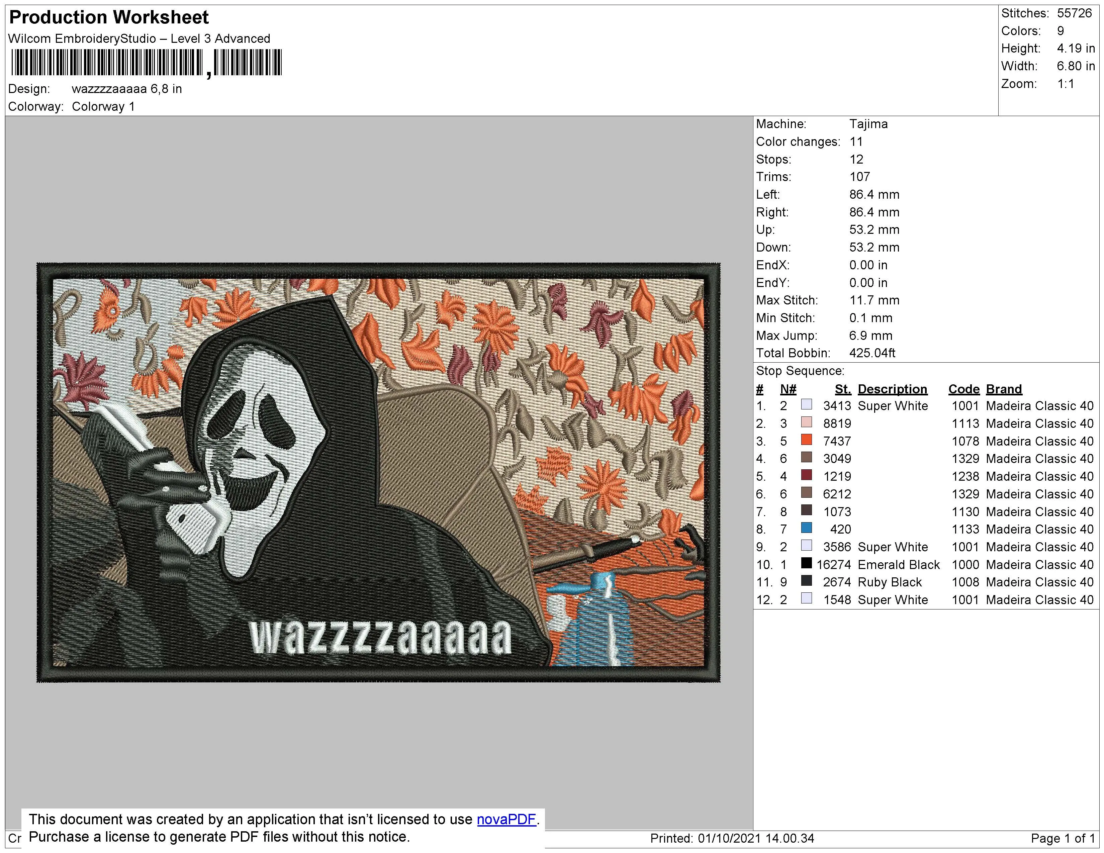This screenshot has width=1104, height=853.
Task: Click the Stops value '12'
Action: [856, 159]
